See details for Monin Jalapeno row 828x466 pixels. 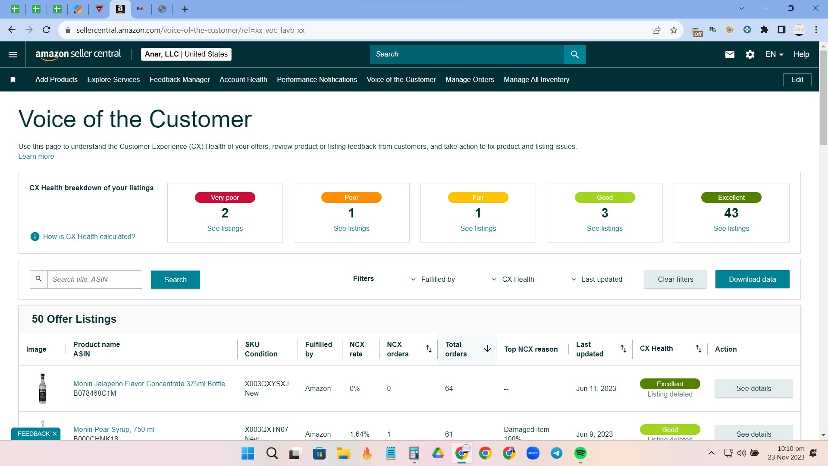[x=753, y=388]
